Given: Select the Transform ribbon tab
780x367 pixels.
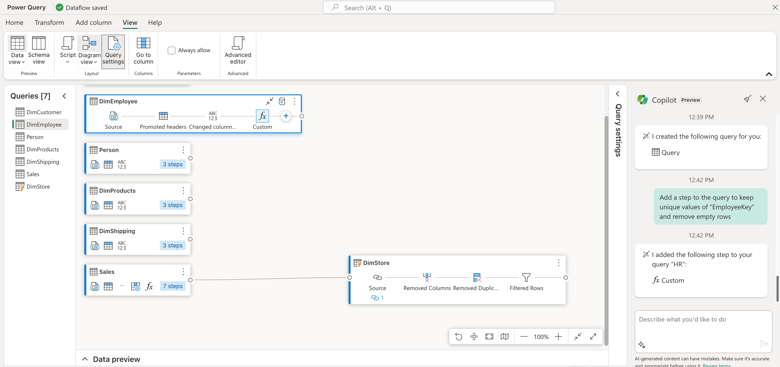Looking at the screenshot, I should 49,22.
